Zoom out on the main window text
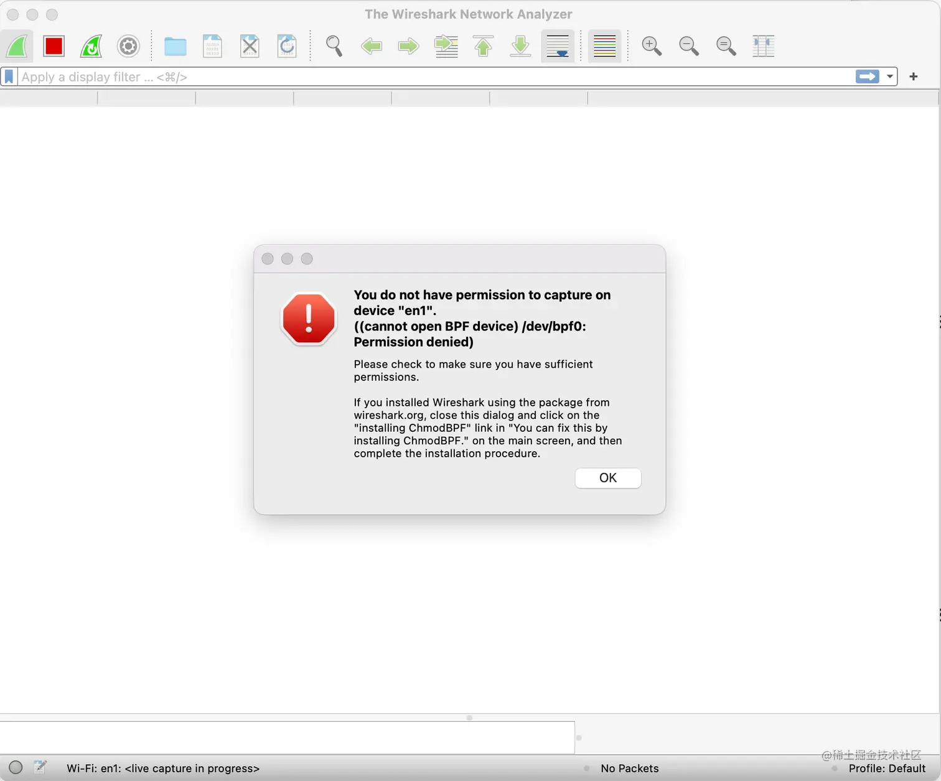Image resolution: width=941 pixels, height=781 pixels. 689,46
